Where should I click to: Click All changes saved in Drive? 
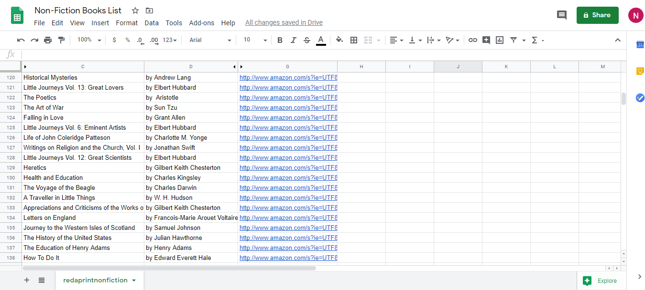[284, 23]
